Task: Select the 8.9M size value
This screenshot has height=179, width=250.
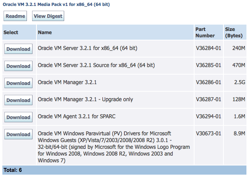Action: pyautogui.click(x=239, y=133)
